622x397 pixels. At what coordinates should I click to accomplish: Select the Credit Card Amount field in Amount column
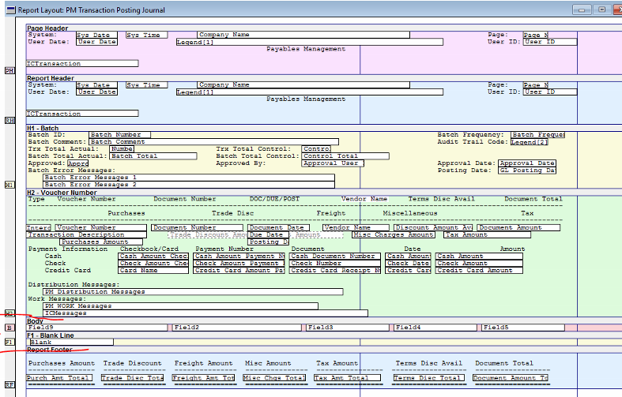tap(479, 270)
